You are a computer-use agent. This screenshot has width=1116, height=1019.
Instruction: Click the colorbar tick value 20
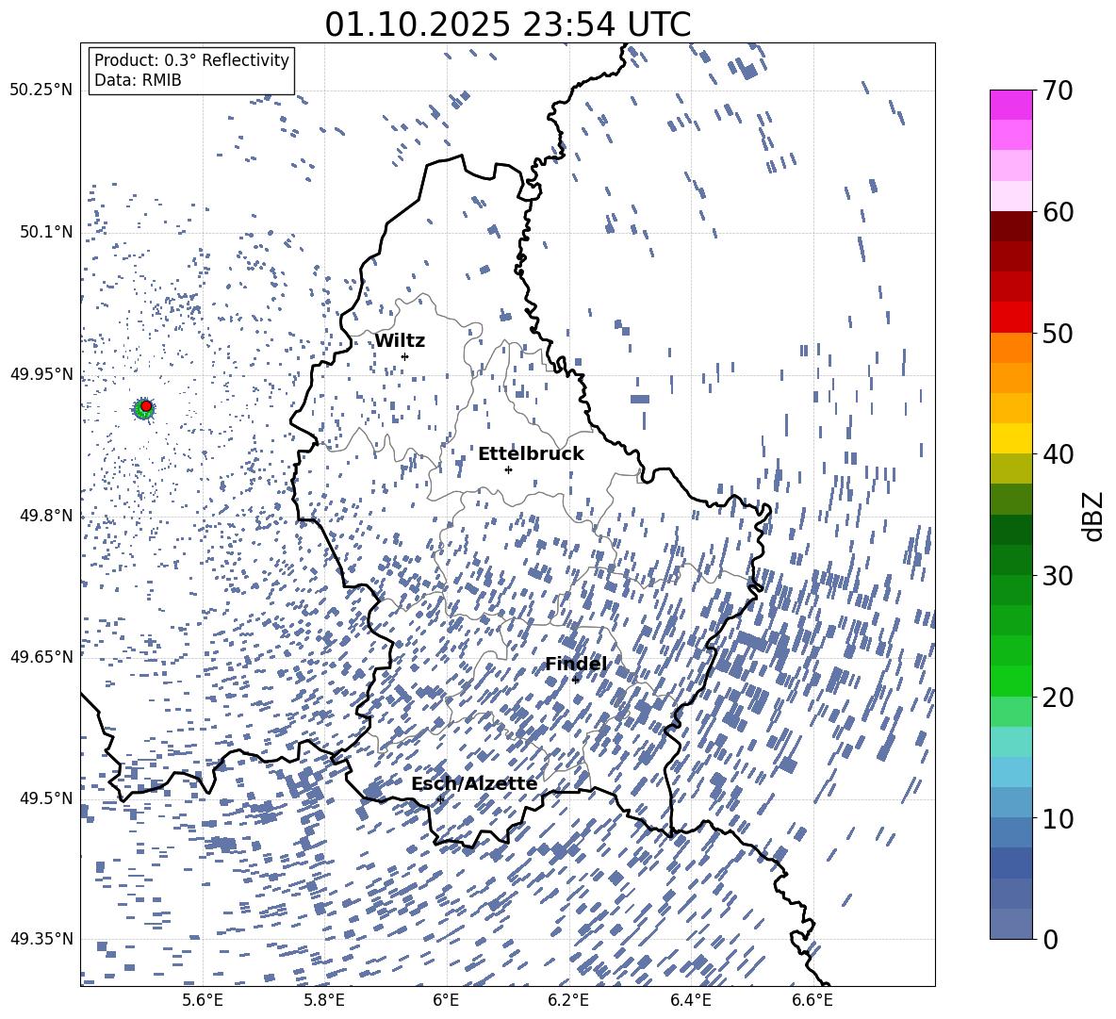(1058, 697)
